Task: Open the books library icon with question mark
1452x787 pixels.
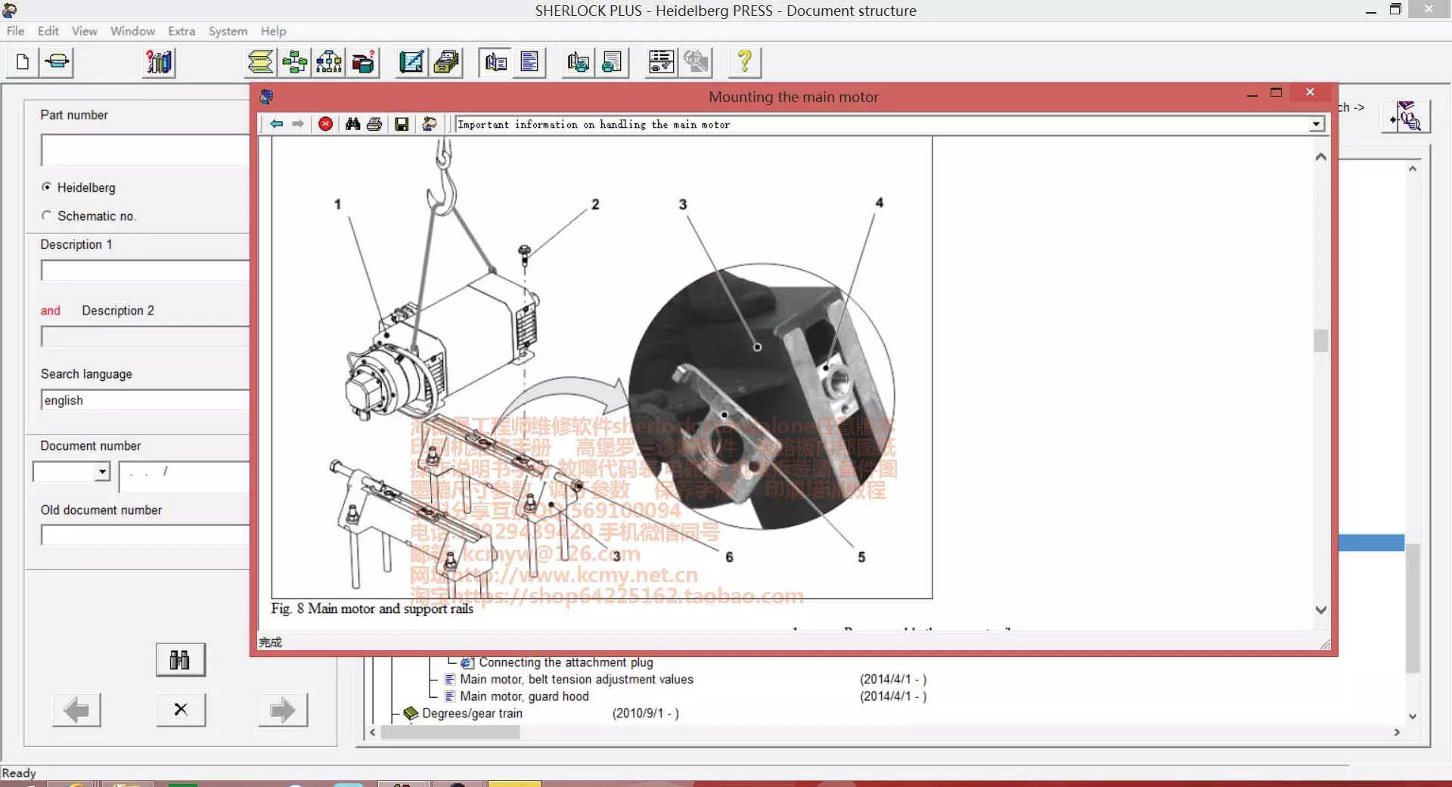Action: (x=159, y=62)
